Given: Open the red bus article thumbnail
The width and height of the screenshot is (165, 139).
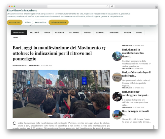Looking at the screenshot, I should click(x=117, y=115).
